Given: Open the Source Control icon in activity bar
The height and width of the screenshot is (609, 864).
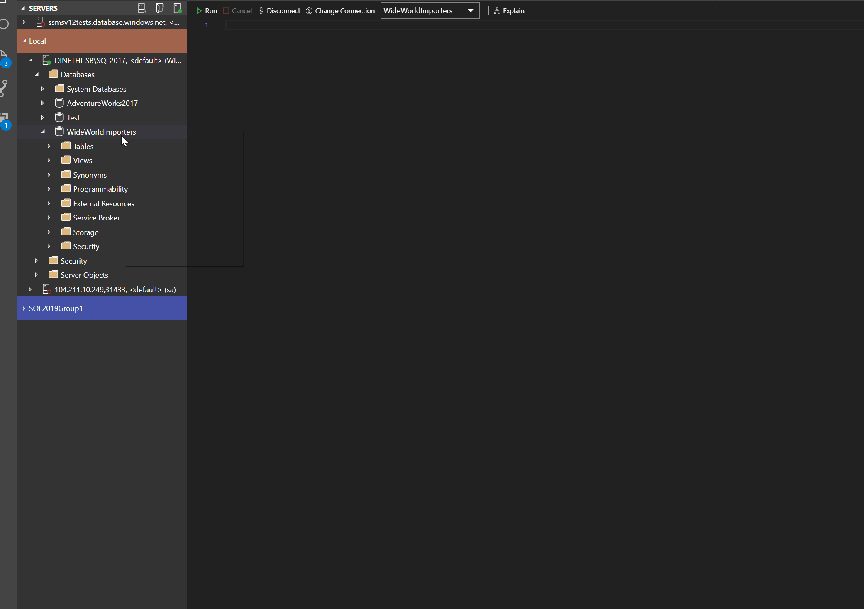Looking at the screenshot, I should (x=4, y=87).
